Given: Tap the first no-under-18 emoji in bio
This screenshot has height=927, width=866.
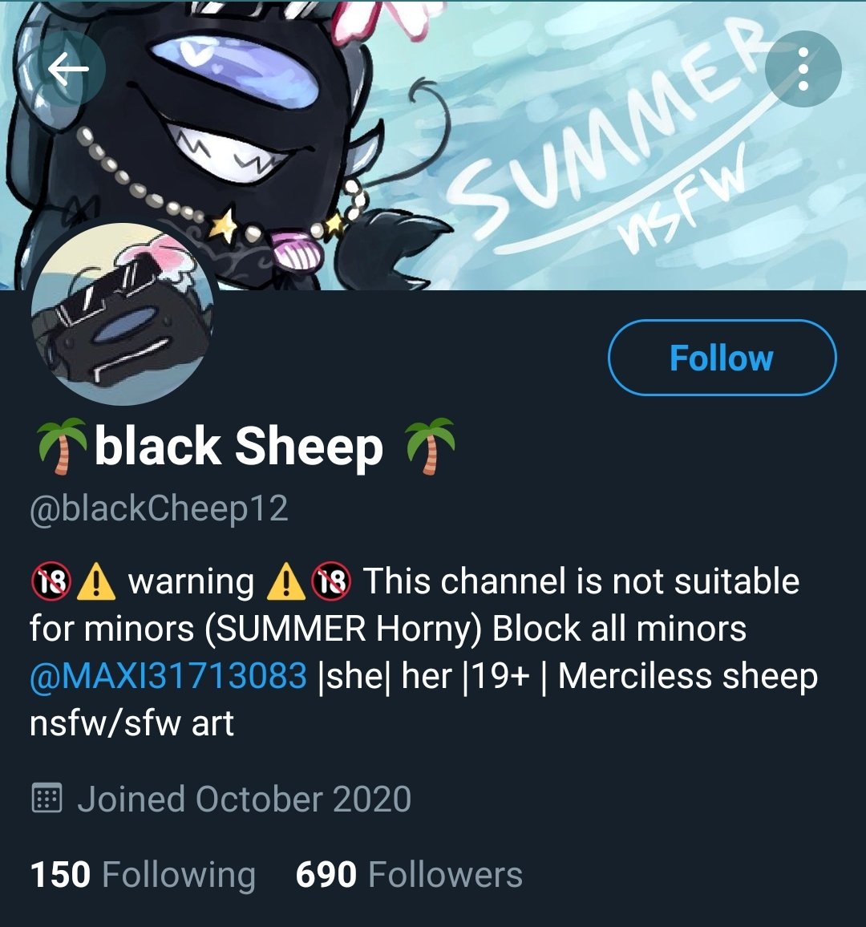Looking at the screenshot, I should (51, 581).
